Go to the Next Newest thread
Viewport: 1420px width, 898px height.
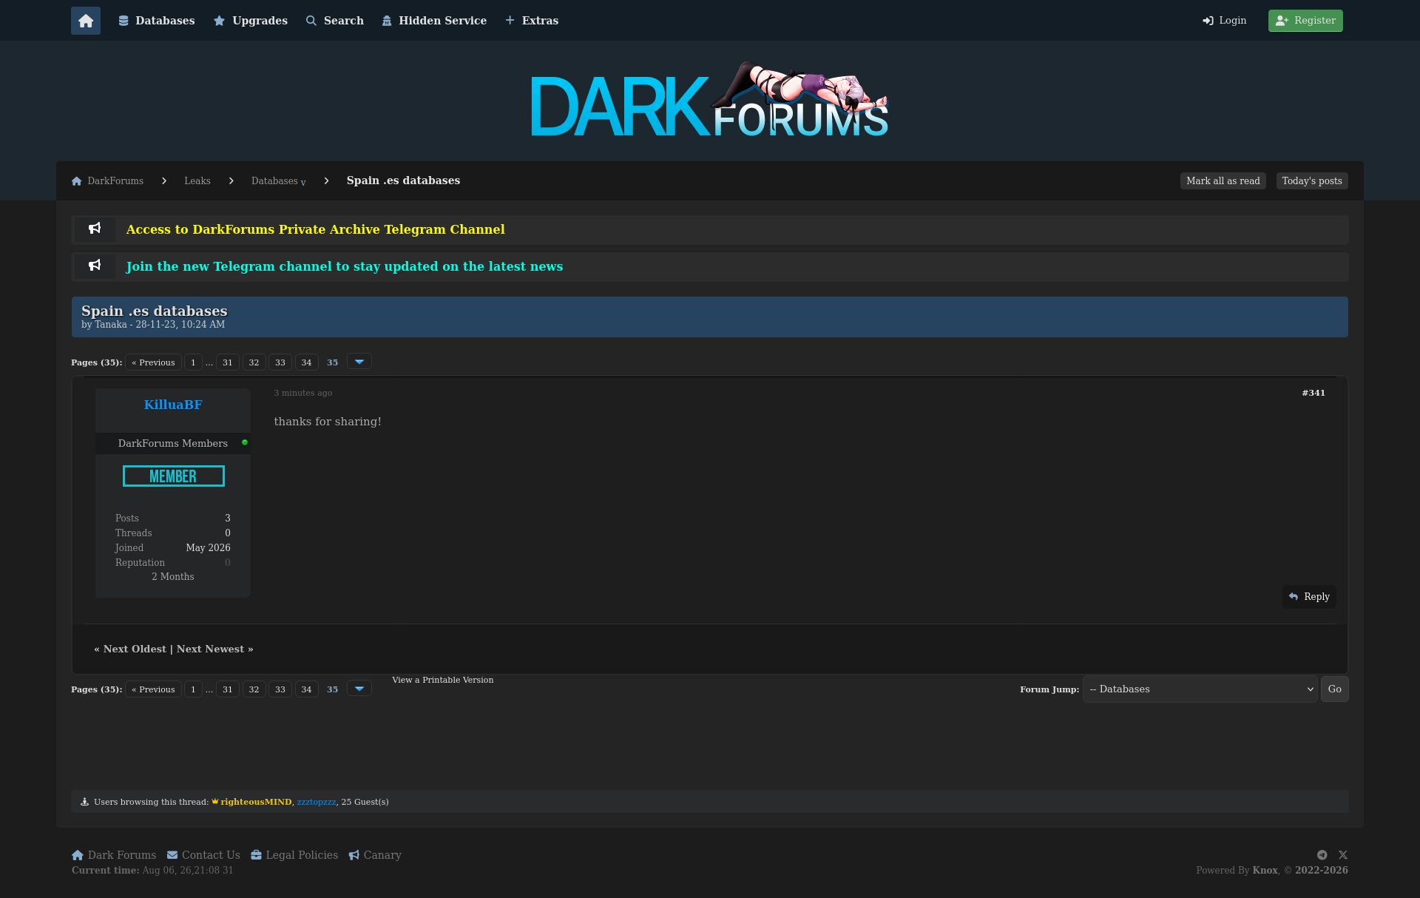click(210, 649)
